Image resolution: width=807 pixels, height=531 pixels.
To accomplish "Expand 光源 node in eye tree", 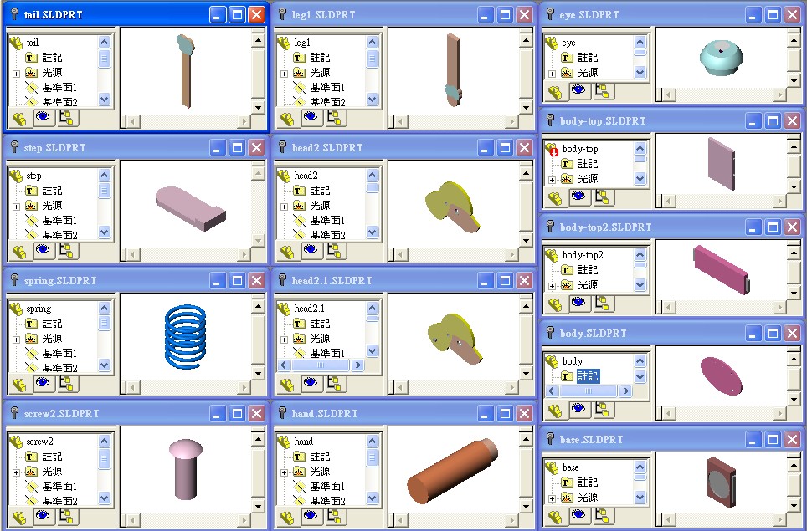I will pyautogui.click(x=552, y=74).
